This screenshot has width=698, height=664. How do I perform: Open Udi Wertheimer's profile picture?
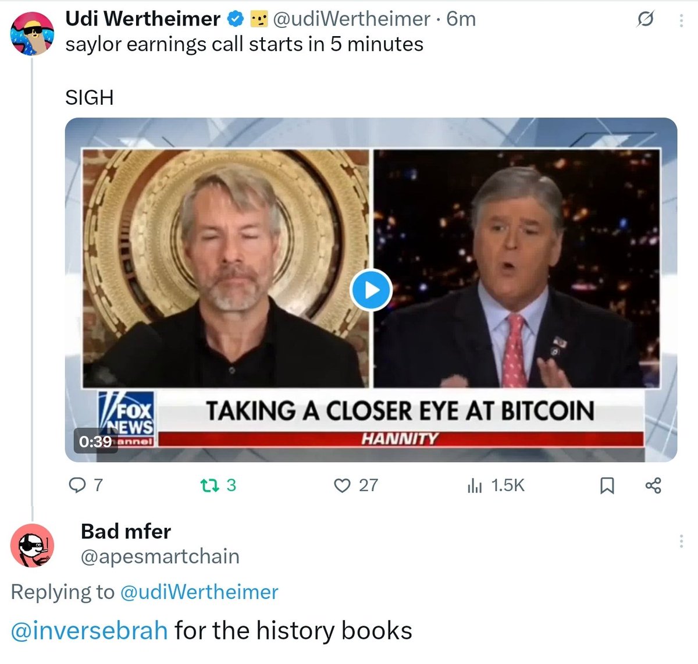32,33
